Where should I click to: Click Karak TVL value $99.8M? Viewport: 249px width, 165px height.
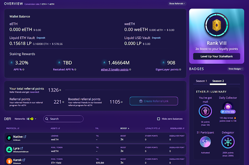(100, 163)
